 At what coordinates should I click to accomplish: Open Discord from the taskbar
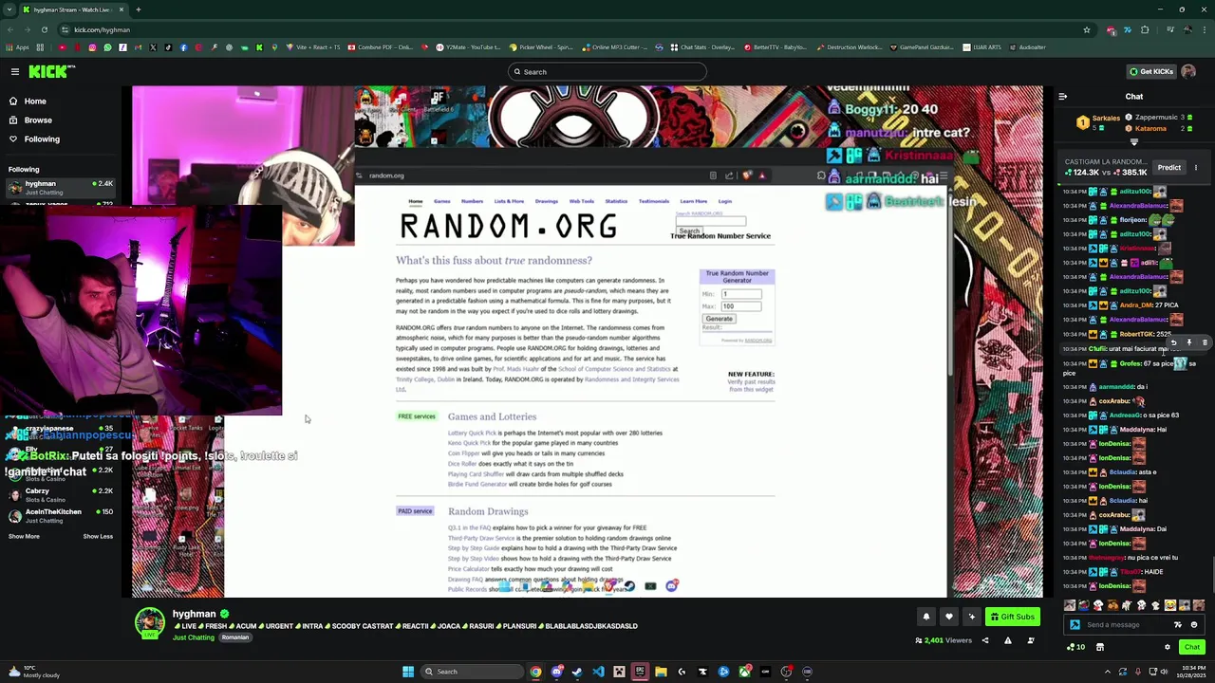click(x=556, y=672)
